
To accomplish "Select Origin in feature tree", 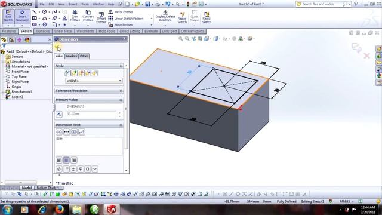I will [16, 87].
